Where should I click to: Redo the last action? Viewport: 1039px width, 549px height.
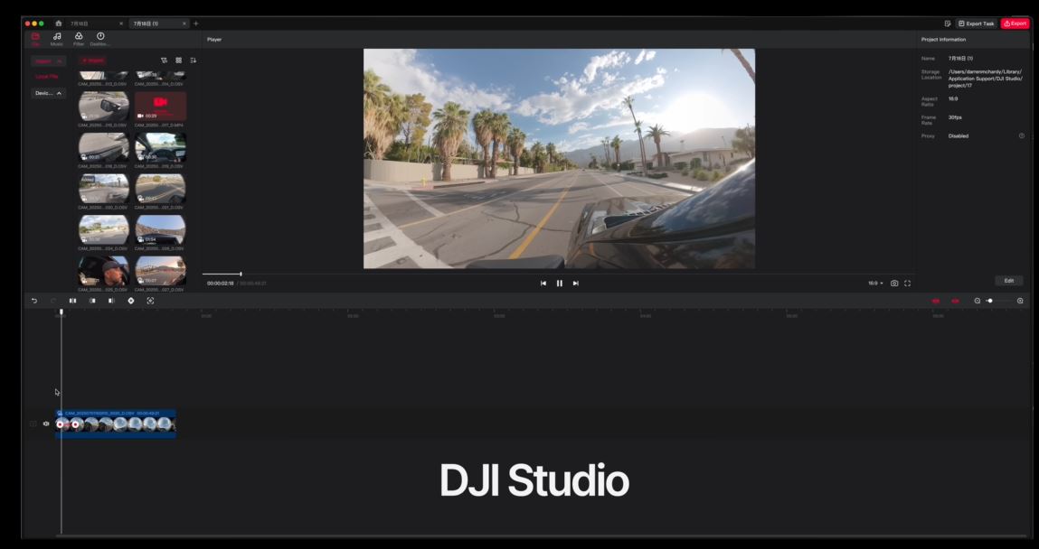53,301
